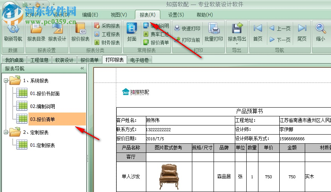Click designer 李伊娜 cell
This screenshot has width=331, height=192.
[305, 130]
